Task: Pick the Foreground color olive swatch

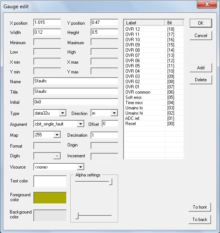Action: tap(50, 198)
